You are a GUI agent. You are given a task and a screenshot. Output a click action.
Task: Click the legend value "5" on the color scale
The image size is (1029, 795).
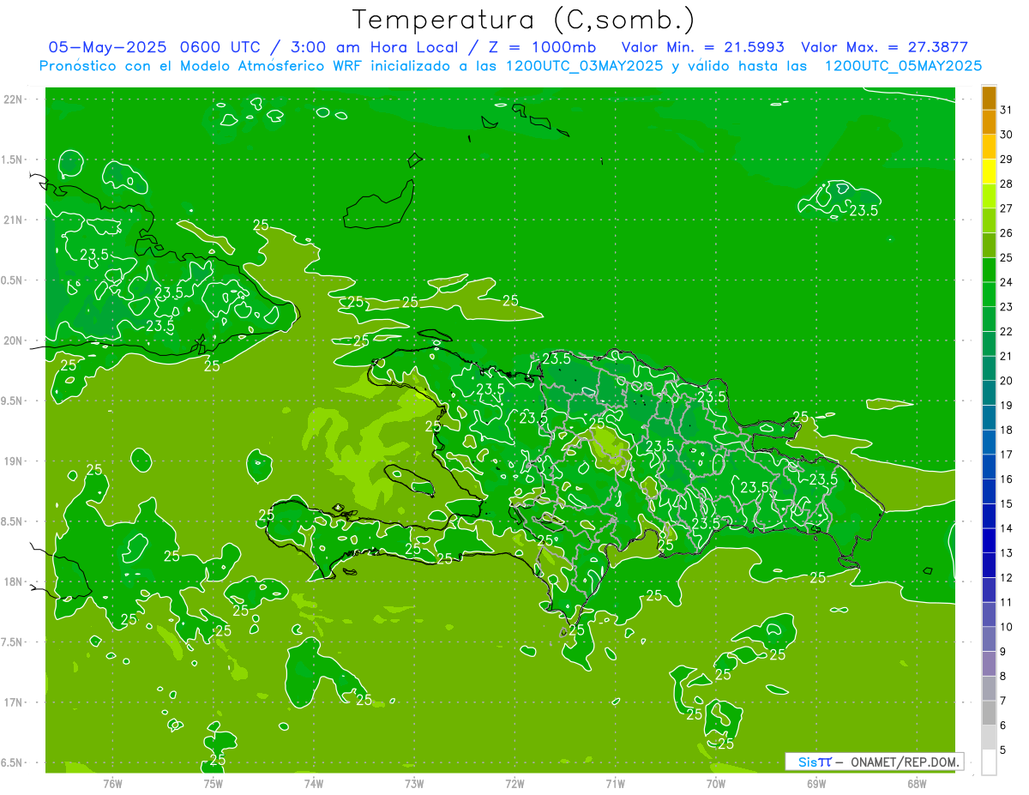pos(1003,750)
